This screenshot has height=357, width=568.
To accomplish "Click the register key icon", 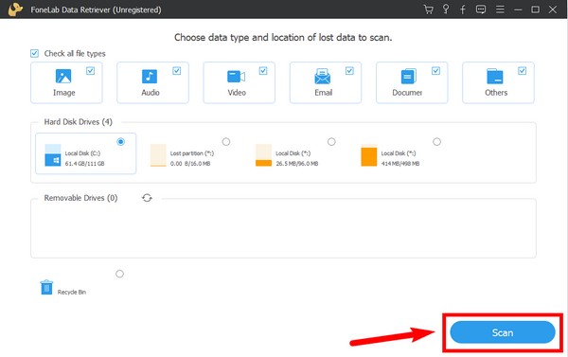I will pos(446,9).
